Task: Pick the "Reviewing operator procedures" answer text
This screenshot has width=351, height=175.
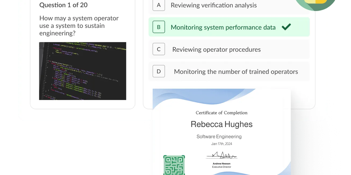Action: (216, 50)
